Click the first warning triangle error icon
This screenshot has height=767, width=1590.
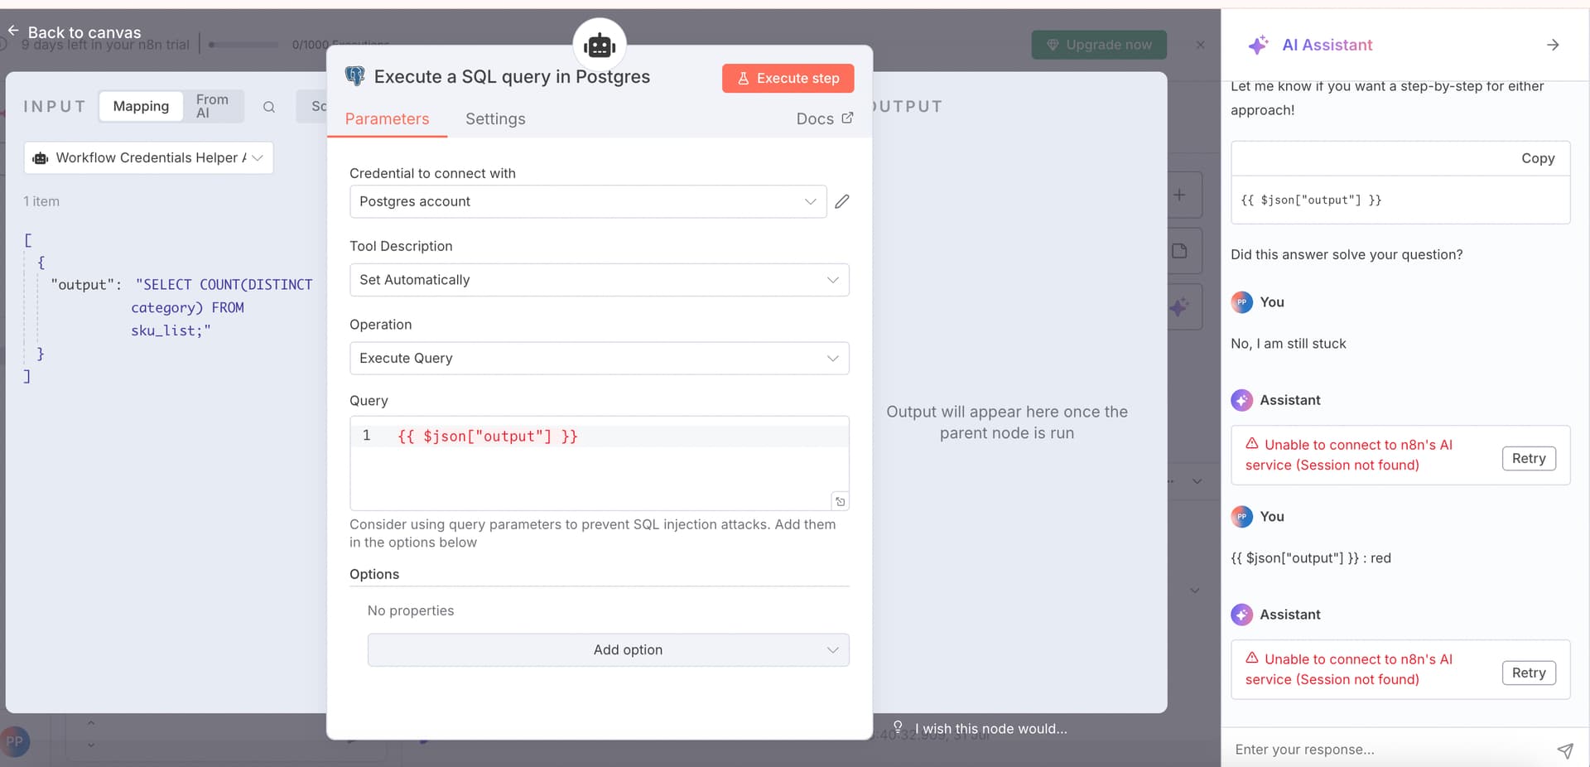click(1252, 443)
